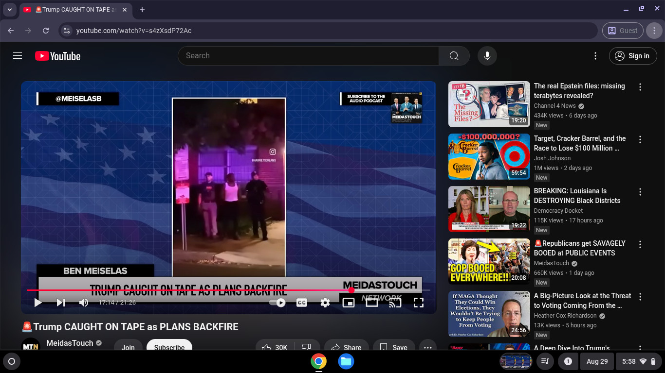Open Democracy Docket channel
Screen dimensions: 665x373
point(558,211)
